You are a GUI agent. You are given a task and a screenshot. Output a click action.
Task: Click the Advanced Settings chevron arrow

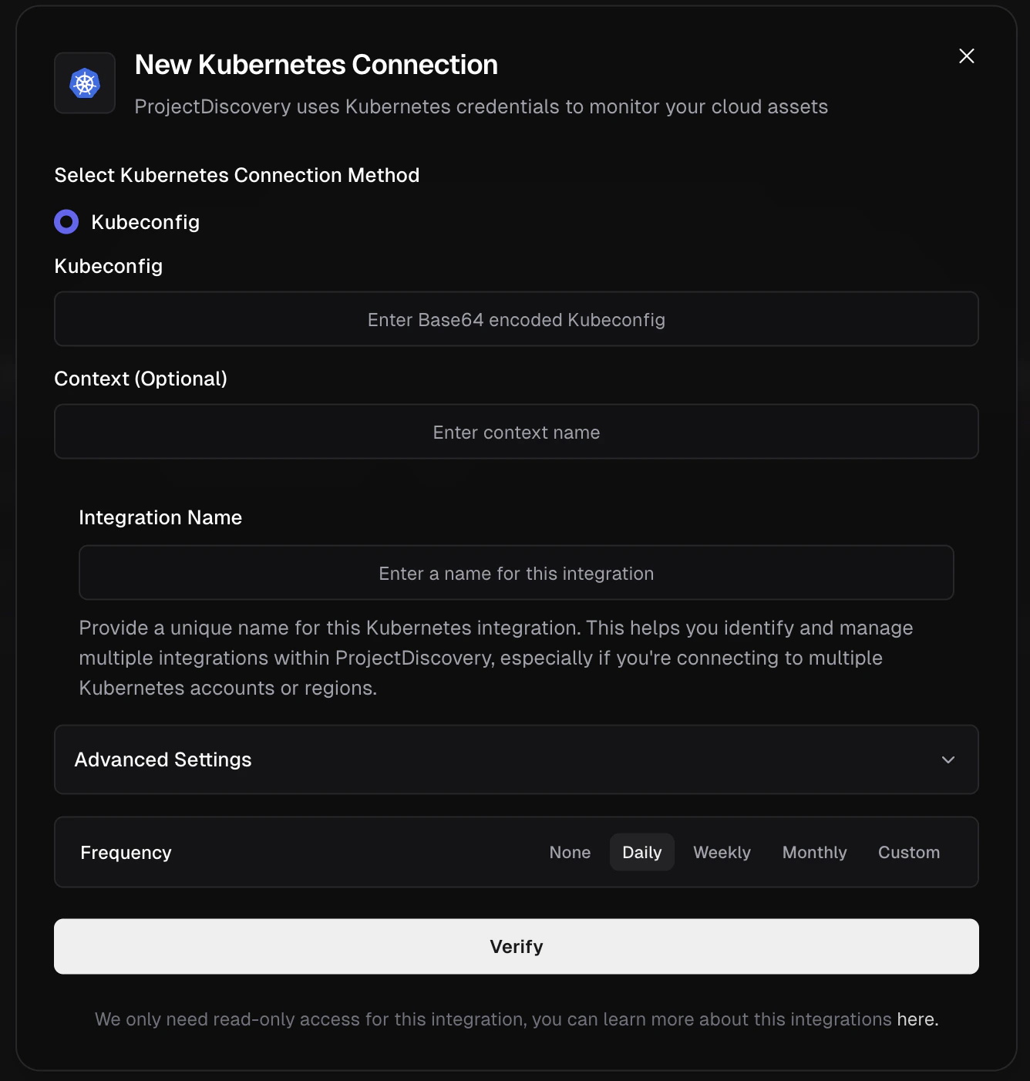948,759
